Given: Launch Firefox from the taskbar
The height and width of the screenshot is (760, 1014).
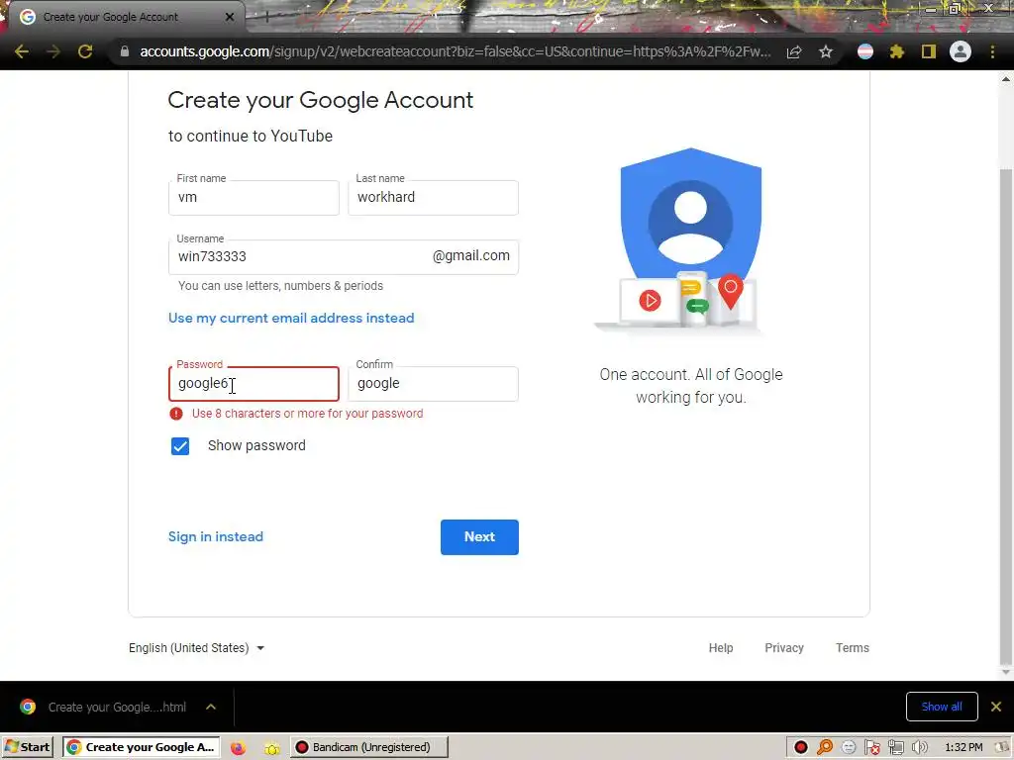Looking at the screenshot, I should [x=238, y=748].
